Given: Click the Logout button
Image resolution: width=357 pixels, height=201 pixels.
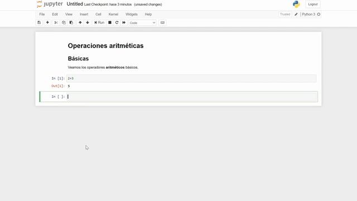Looking at the screenshot, I should coord(313,4).
